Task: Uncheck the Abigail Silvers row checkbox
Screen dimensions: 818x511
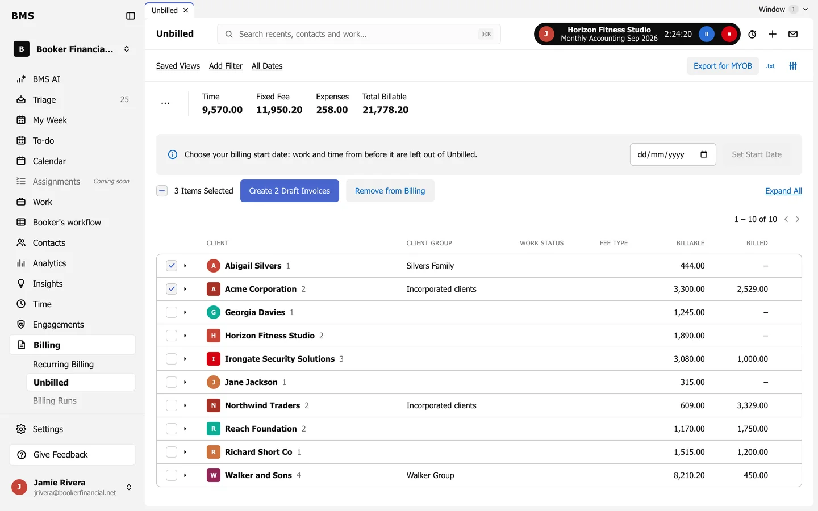Action: (172, 266)
